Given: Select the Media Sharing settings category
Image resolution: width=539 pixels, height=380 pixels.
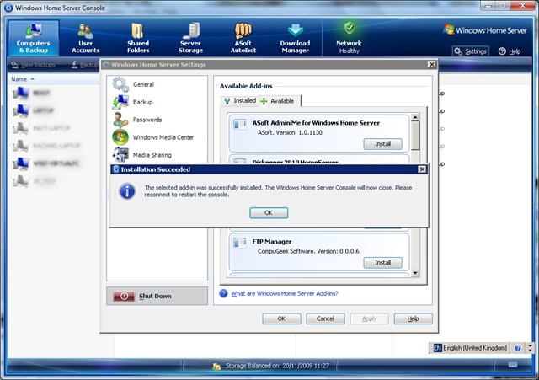Looking at the screenshot, I should point(152,155).
